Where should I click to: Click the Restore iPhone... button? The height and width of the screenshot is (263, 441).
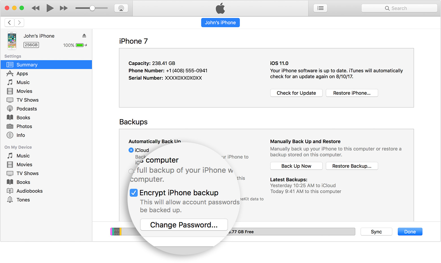coord(352,93)
